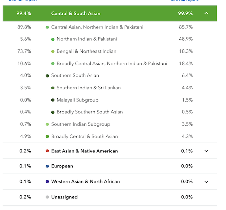Click the green dot beside Bengali & Northeast Indian

pyautogui.click(x=53, y=52)
